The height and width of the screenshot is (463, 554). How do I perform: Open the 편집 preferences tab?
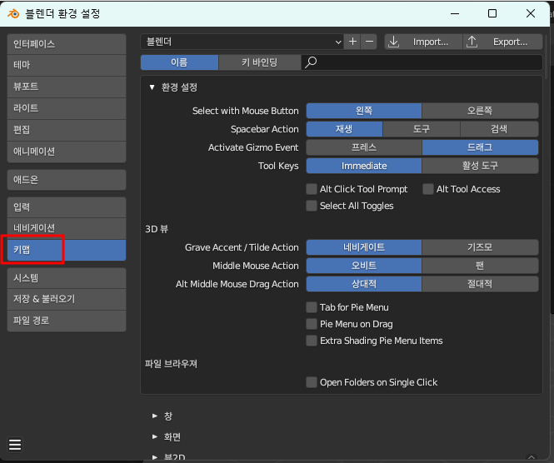pyautogui.click(x=67, y=130)
